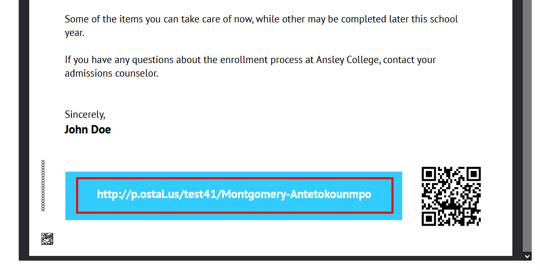The width and height of the screenshot is (540, 270).
Task: Click the phrase admissions counselor
Action: (111, 73)
